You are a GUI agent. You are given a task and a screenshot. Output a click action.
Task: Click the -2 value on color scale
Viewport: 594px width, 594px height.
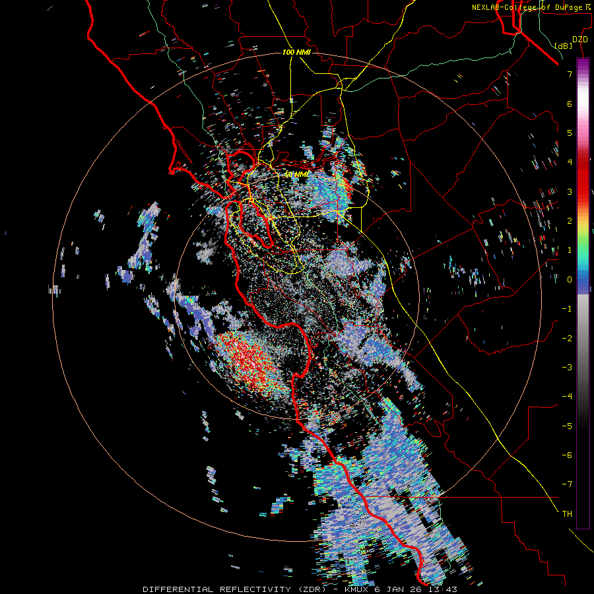(567, 338)
